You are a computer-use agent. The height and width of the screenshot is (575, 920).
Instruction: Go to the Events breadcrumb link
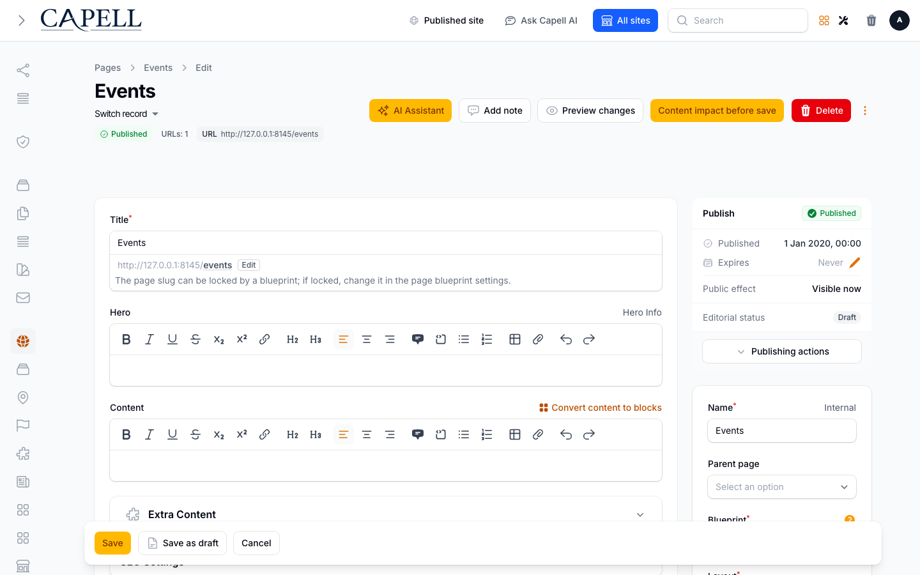(x=158, y=68)
